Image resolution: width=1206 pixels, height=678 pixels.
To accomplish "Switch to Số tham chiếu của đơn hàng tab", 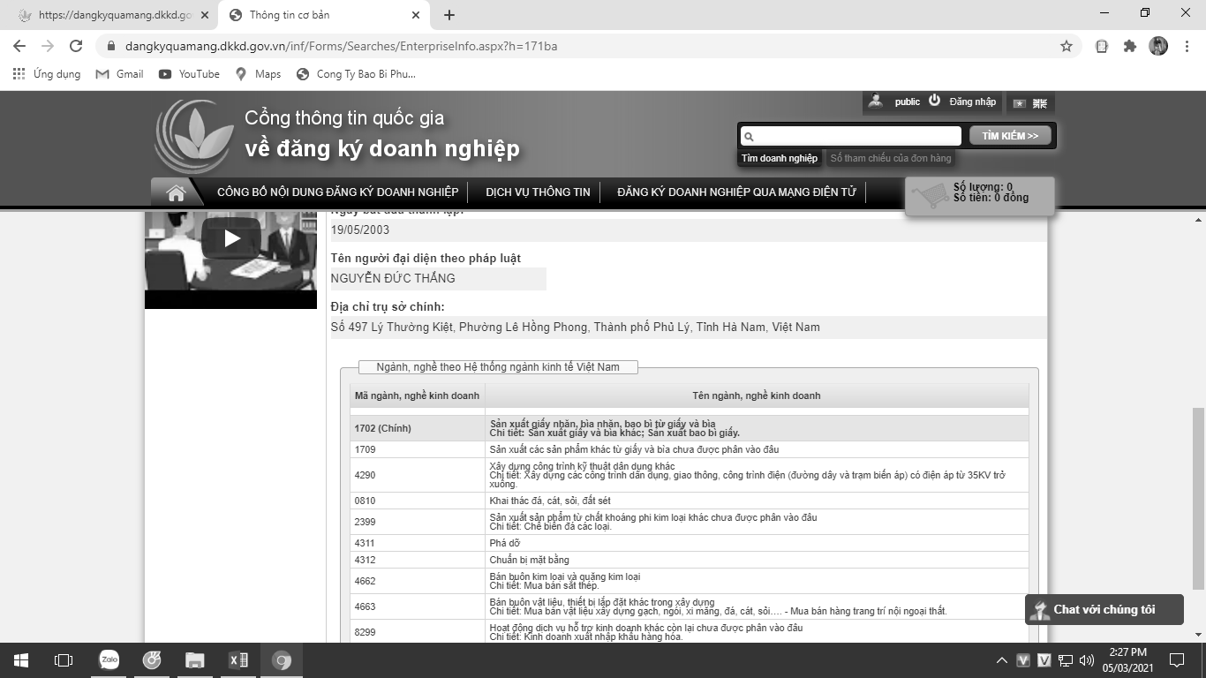I will (x=890, y=158).
